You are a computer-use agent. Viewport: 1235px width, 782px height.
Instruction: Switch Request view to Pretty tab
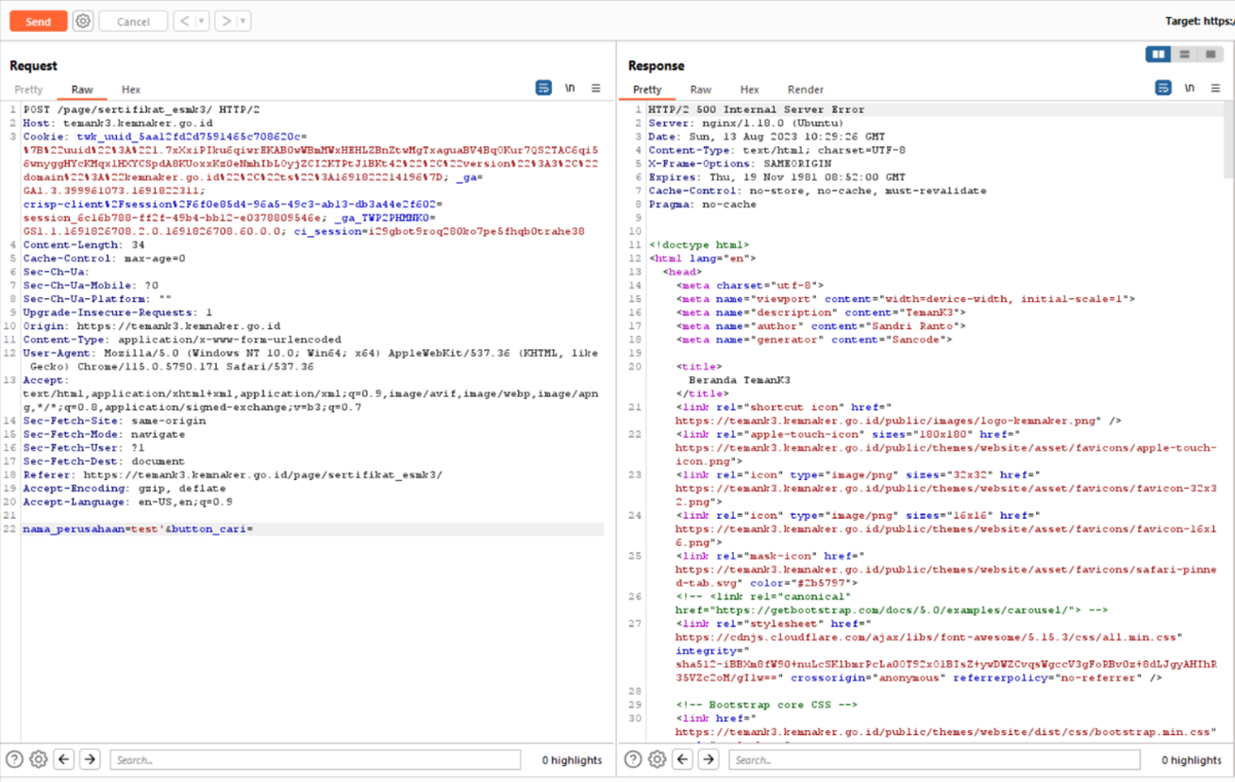click(28, 90)
